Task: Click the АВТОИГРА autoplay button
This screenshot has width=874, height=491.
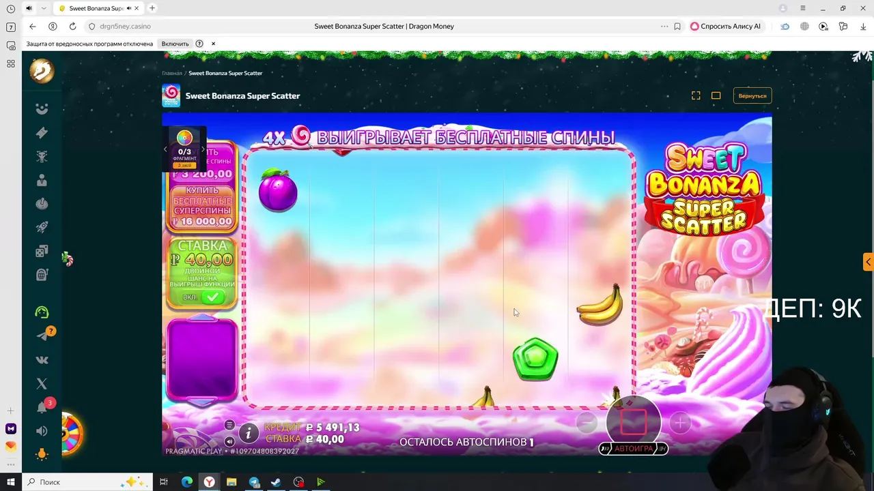Action: point(633,449)
